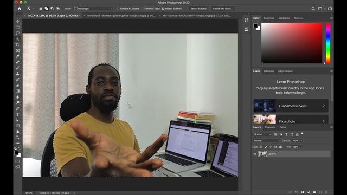Viewport: 347px width, 195px height.
Task: Click the Select Subject button
Action: pos(198,9)
